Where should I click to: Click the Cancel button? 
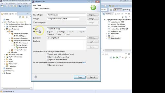pos(92,77)
